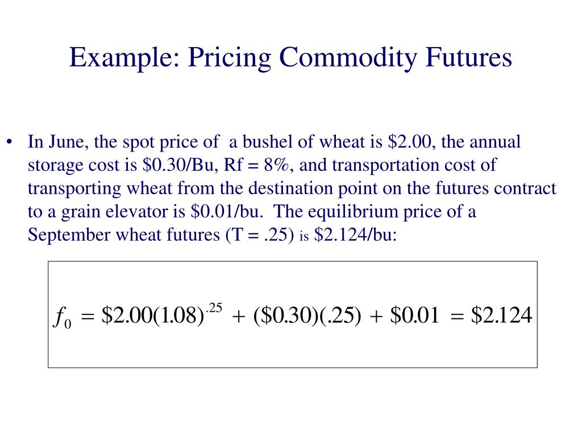Viewport: 582px width, 436px height.
Task: Click '(T = .25)' in the paragraph
Action: click(260, 235)
